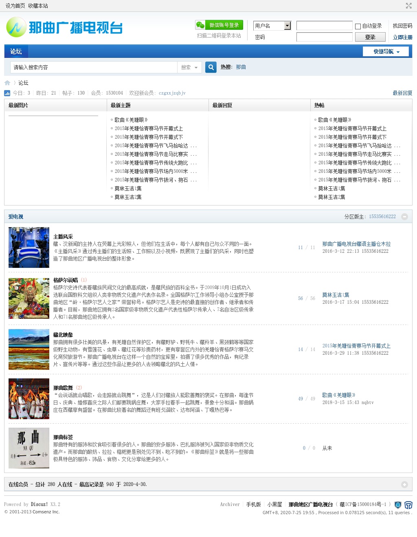Click the Discuz! footer link
The height and width of the screenshot is (537, 417).
coord(39,504)
